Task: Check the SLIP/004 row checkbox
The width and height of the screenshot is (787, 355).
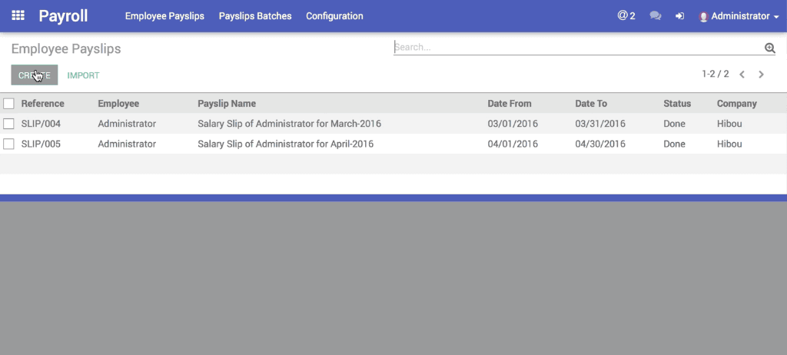Action: tap(8, 124)
